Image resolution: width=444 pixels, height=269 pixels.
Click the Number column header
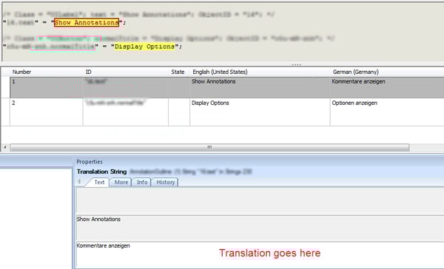click(x=21, y=72)
